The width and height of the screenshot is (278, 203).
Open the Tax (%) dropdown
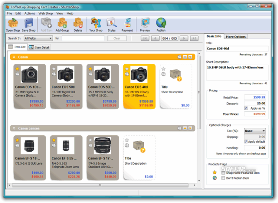point(255,131)
